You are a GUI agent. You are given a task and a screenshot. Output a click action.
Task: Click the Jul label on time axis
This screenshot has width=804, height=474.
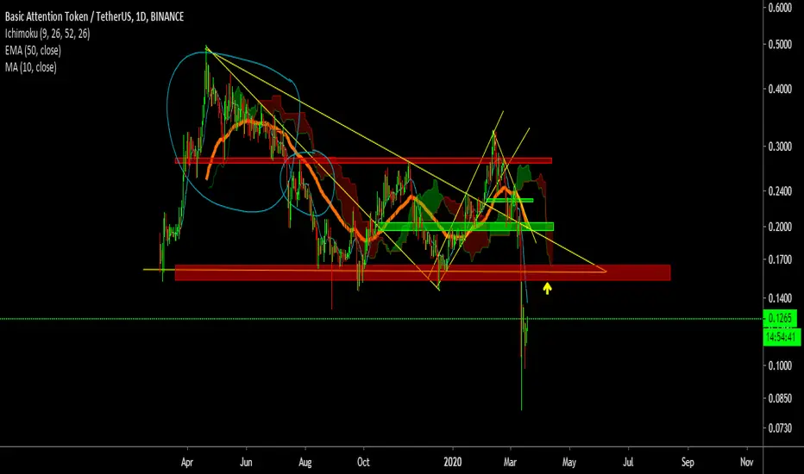coord(628,462)
